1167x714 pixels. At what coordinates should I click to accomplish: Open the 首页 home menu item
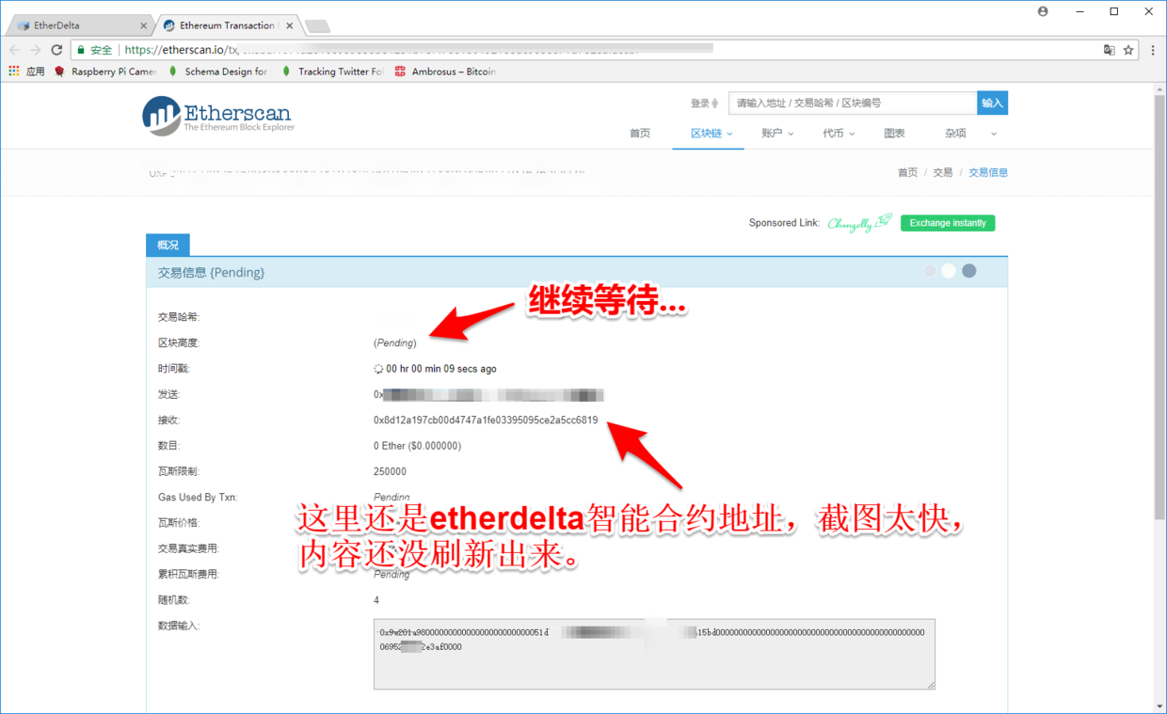click(640, 134)
